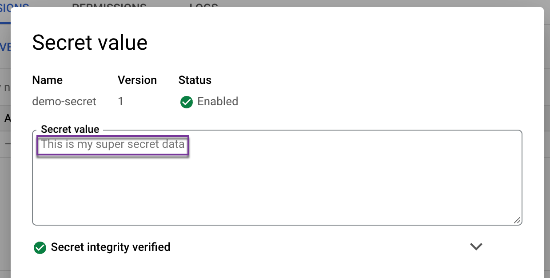The width and height of the screenshot is (550, 278).
Task: Click the "Secret integrity verified" label text
Action: (111, 247)
